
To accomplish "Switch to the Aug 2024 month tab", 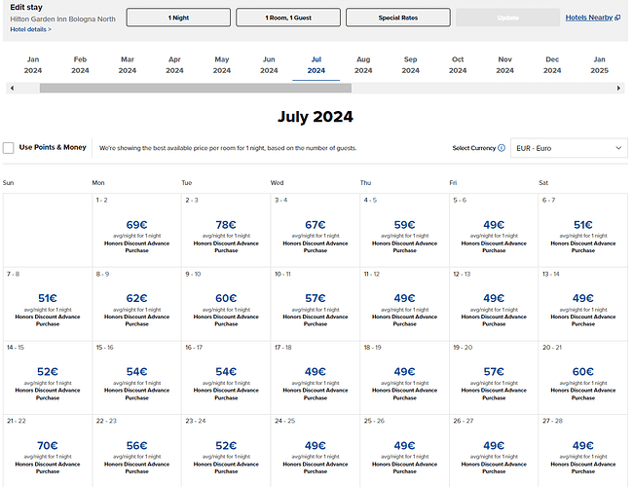I will [363, 64].
